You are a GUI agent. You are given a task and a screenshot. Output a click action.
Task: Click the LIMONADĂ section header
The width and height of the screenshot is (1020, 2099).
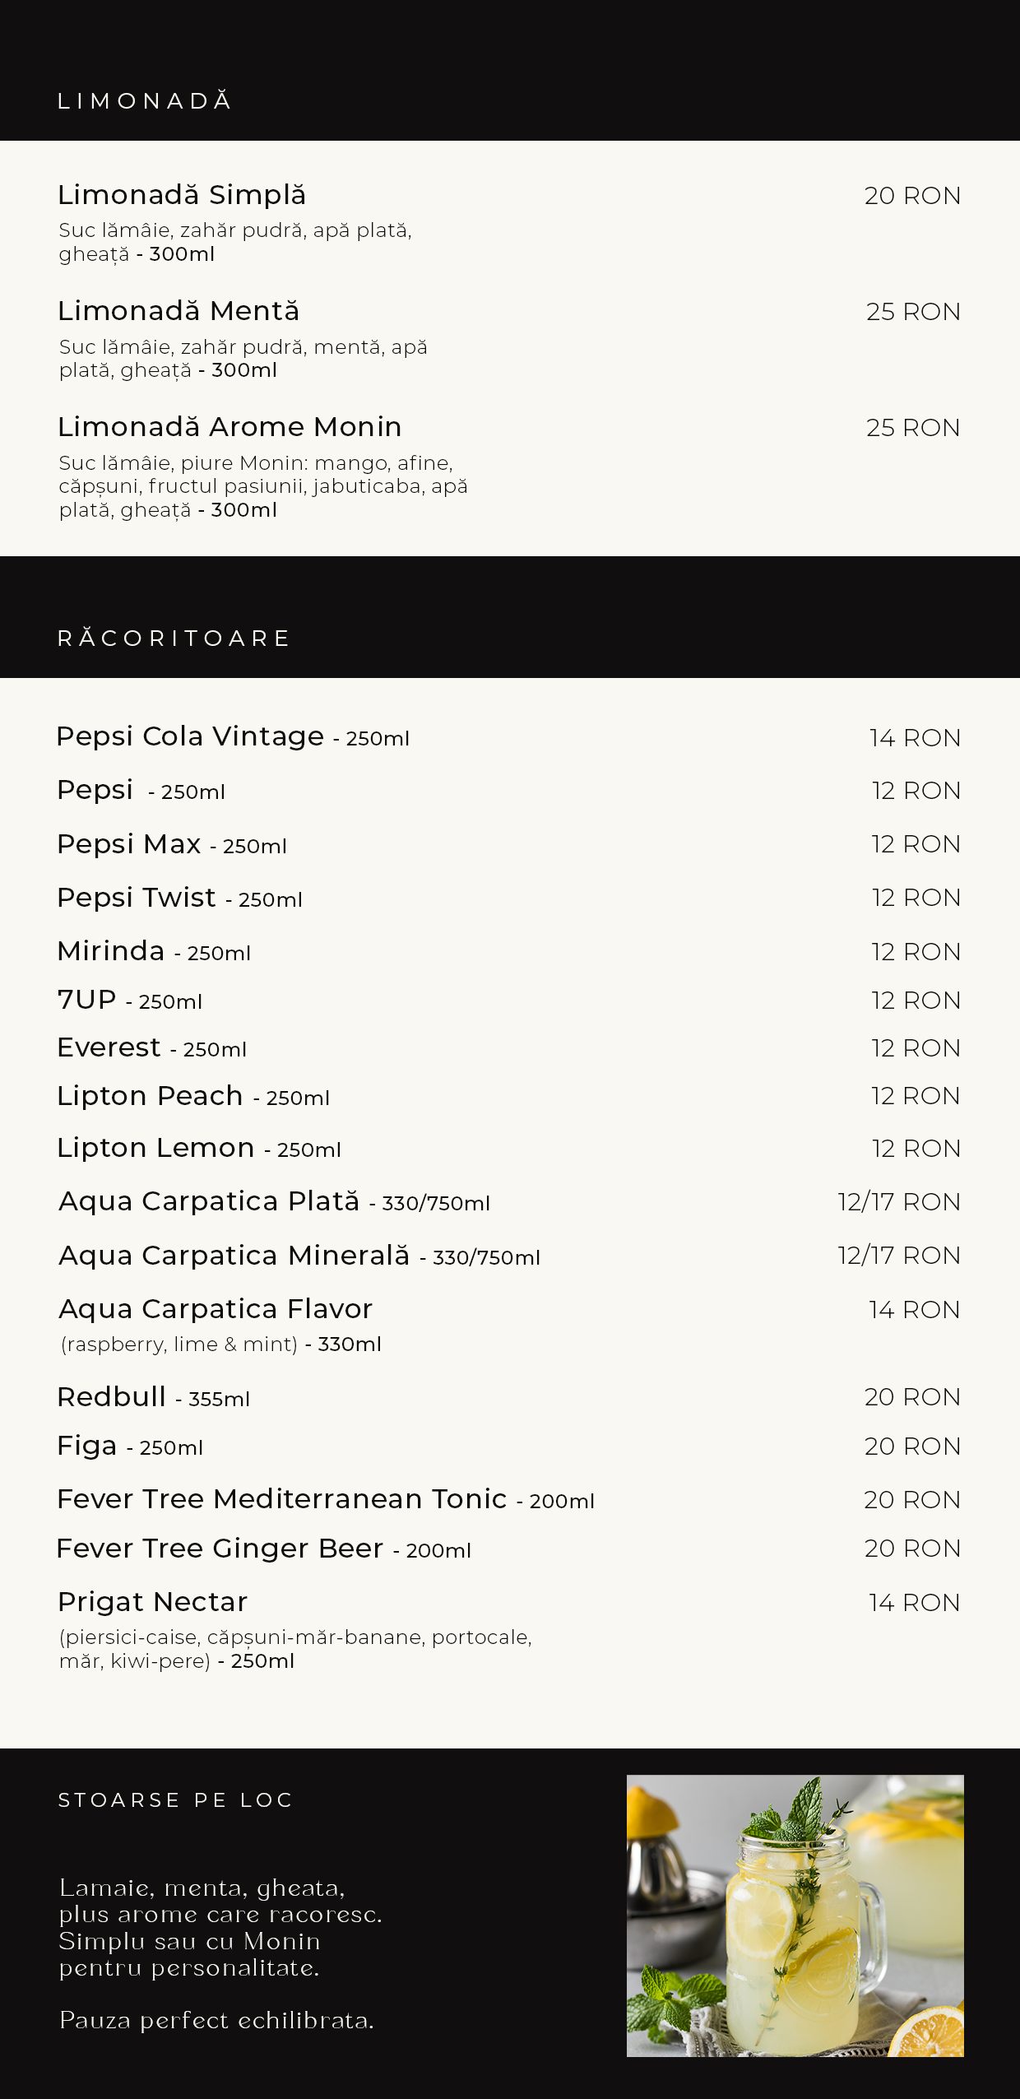tap(145, 101)
